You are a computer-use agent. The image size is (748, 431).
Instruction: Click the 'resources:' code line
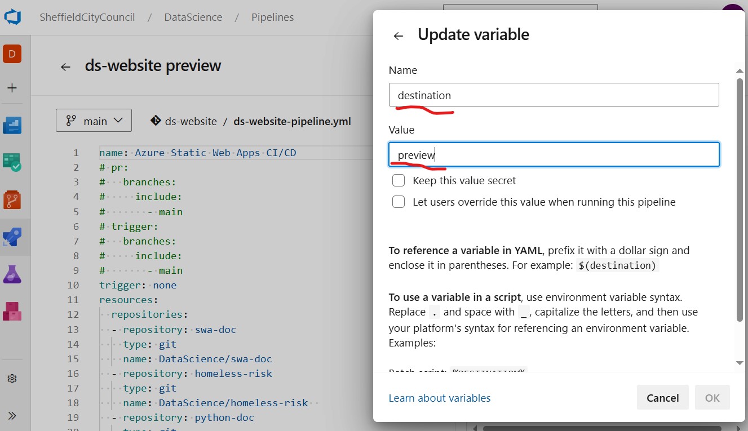click(x=129, y=299)
